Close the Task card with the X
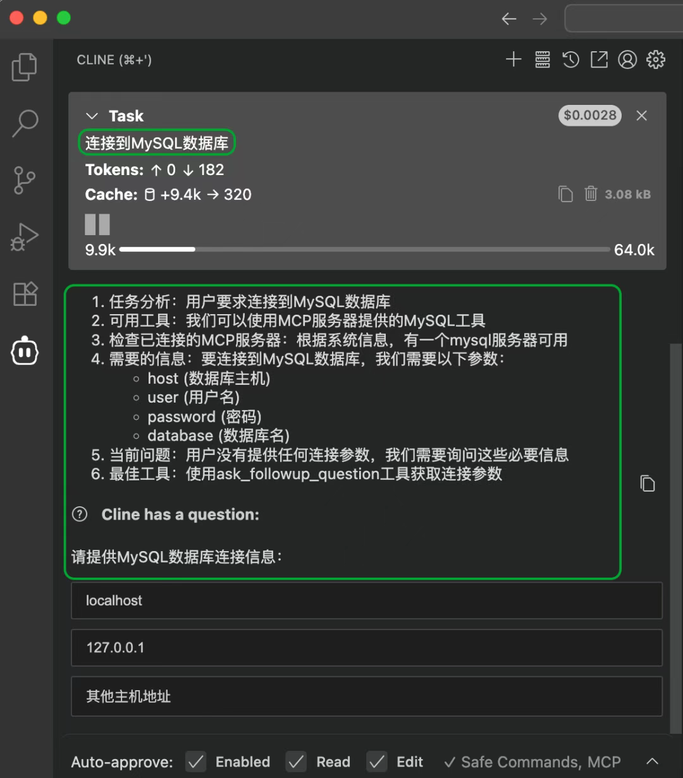The image size is (683, 778). pos(641,115)
